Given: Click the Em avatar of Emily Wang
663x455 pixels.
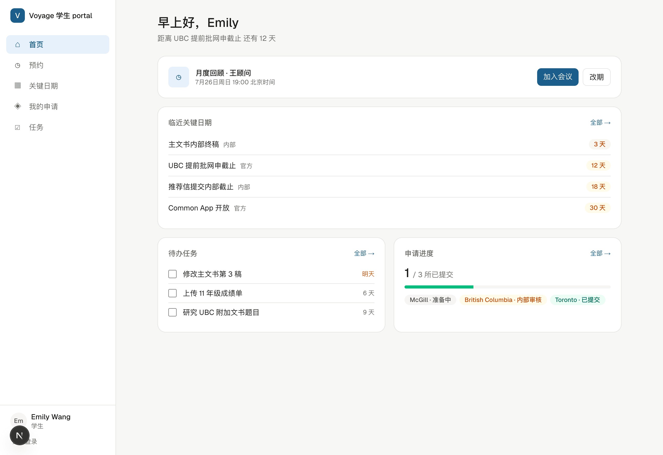Looking at the screenshot, I should coord(19,421).
